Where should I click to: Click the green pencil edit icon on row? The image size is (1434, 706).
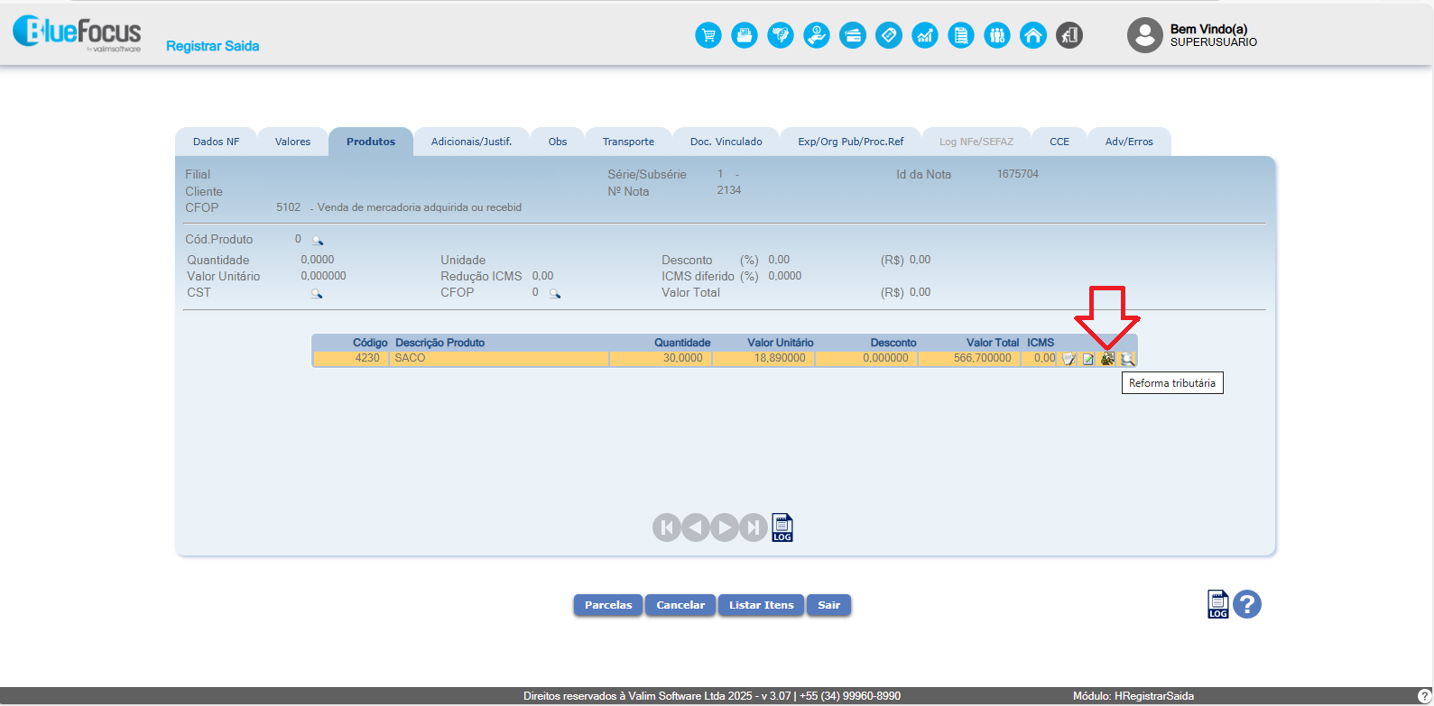click(x=1088, y=359)
